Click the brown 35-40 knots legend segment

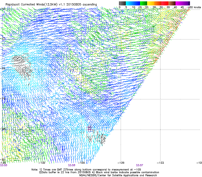[172, 3]
